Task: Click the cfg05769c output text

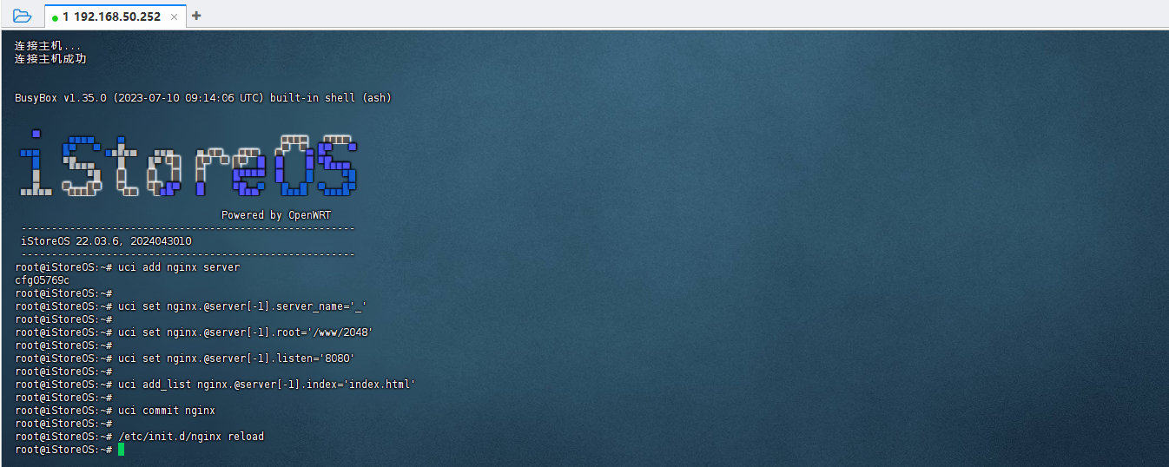Action: coord(42,280)
